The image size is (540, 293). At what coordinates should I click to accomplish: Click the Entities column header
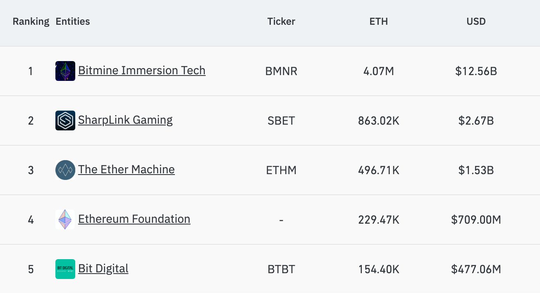click(73, 21)
